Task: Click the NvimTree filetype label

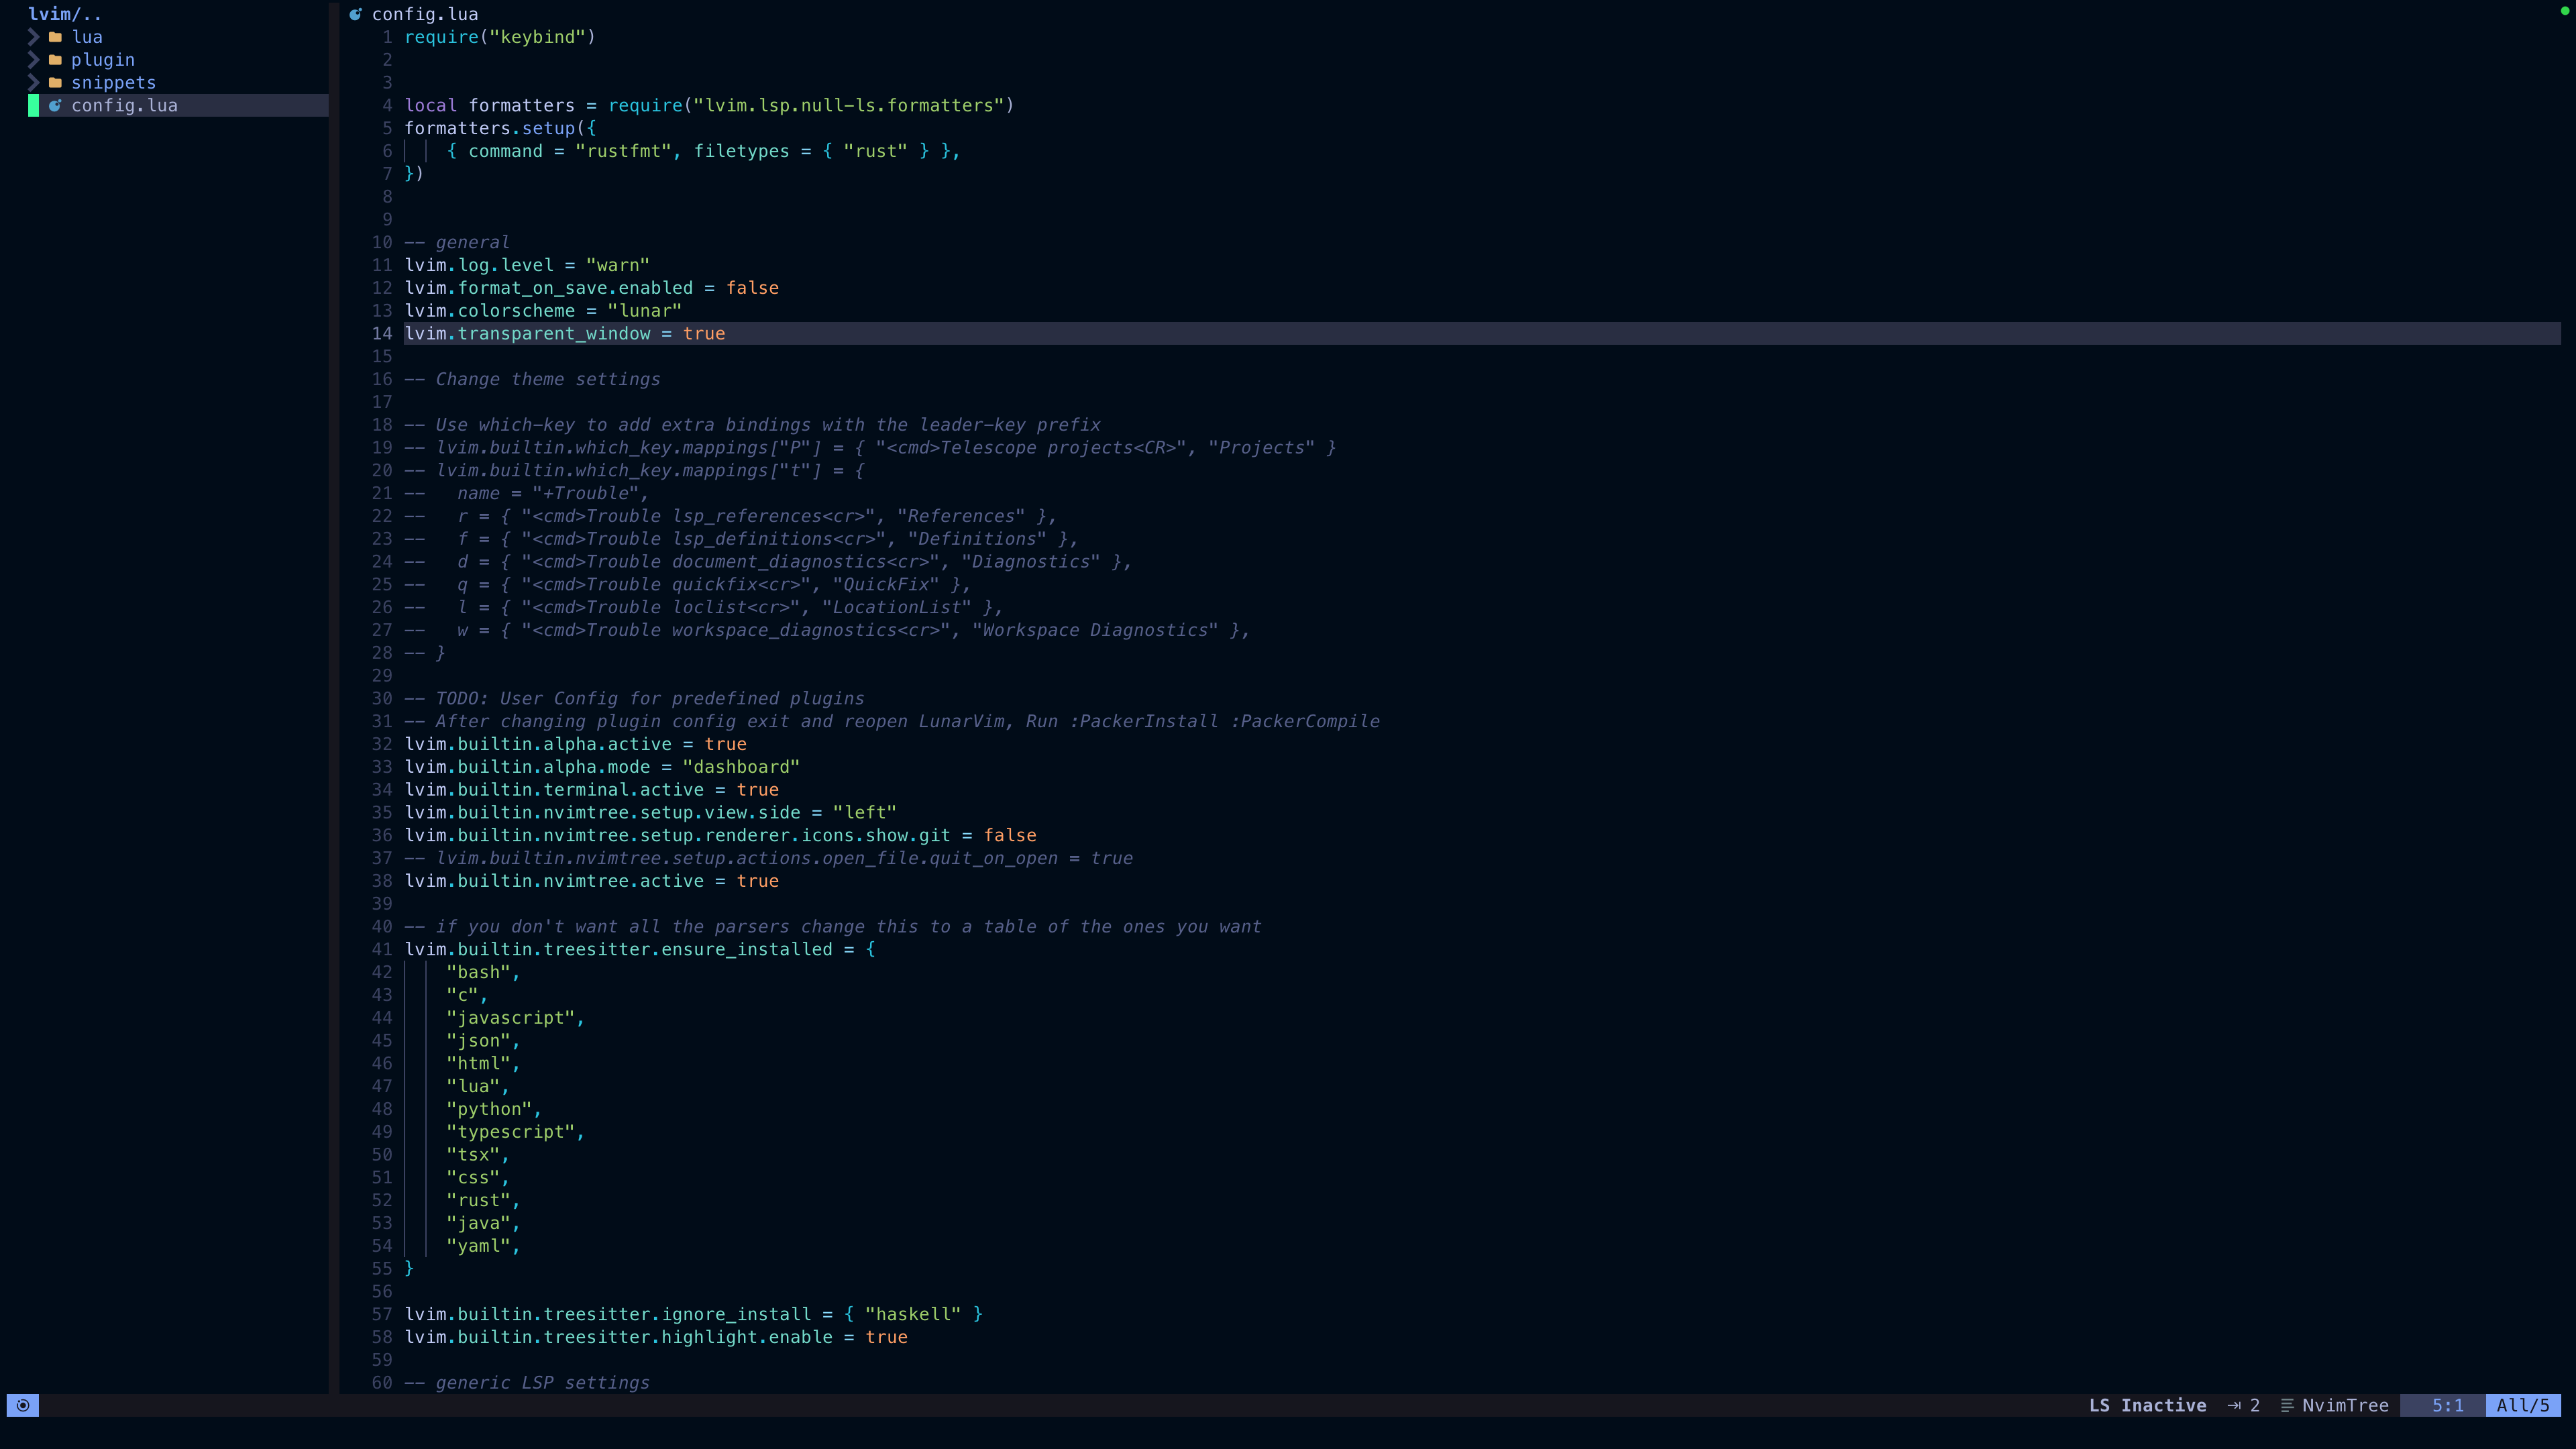Action: point(2345,1405)
